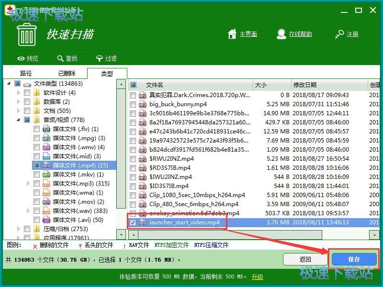Select the 类型 tab

coord(107,74)
